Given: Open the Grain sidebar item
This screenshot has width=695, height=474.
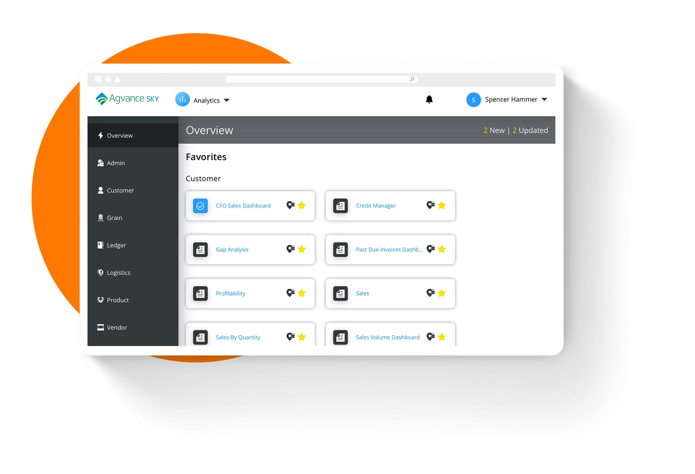Looking at the screenshot, I should (133, 218).
